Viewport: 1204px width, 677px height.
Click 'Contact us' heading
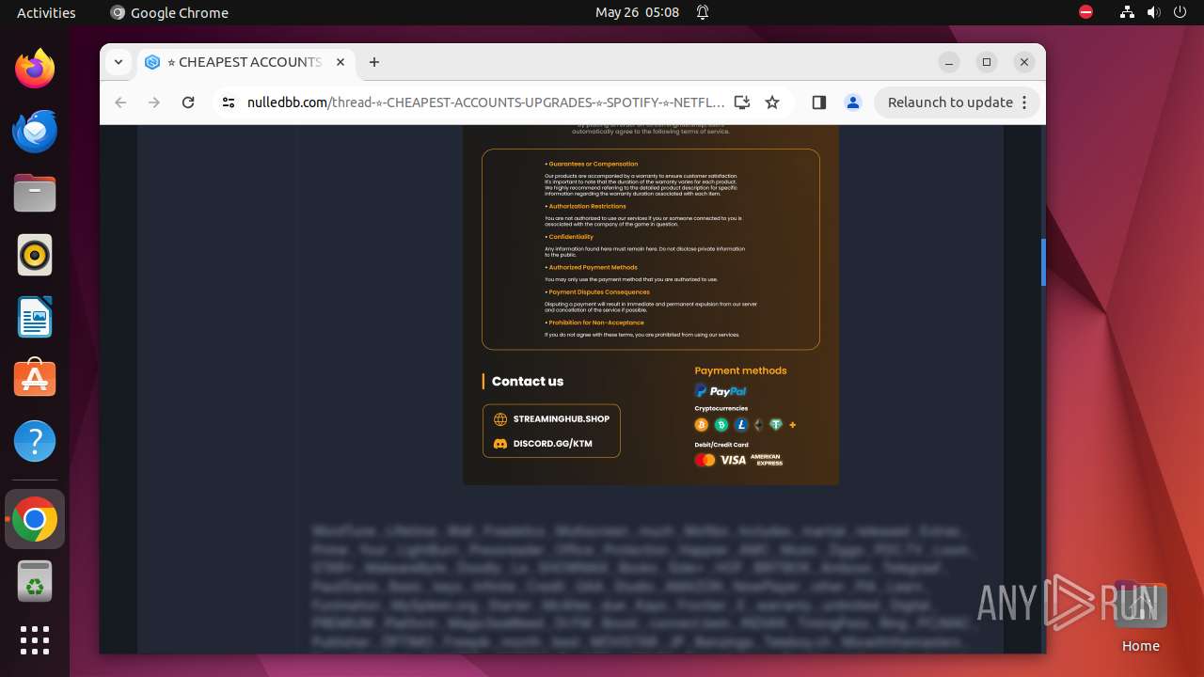pyautogui.click(x=528, y=381)
